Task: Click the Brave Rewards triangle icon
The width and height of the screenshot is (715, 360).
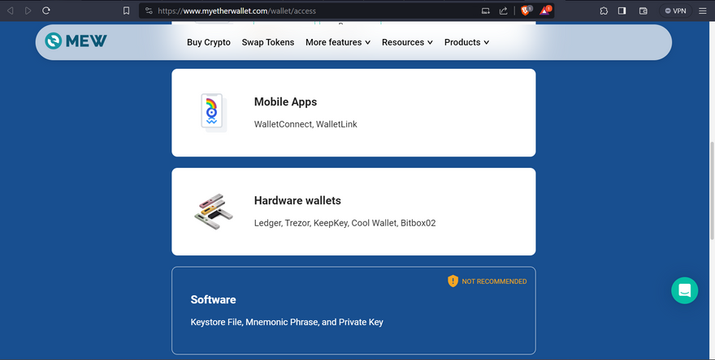Action: click(546, 11)
